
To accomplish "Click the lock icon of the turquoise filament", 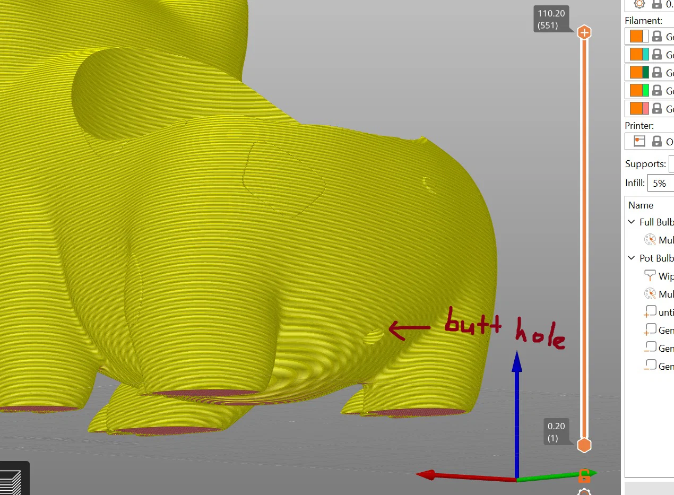I will click(657, 54).
